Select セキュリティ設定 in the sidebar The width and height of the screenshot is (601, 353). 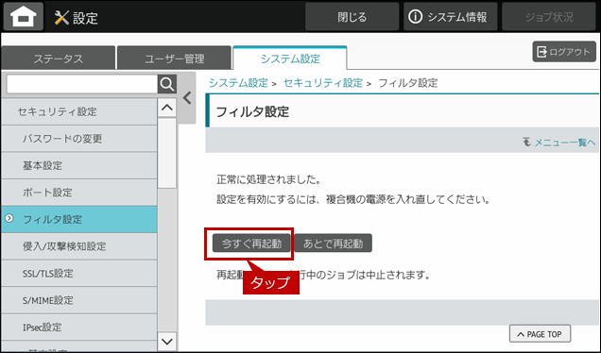[79, 111]
